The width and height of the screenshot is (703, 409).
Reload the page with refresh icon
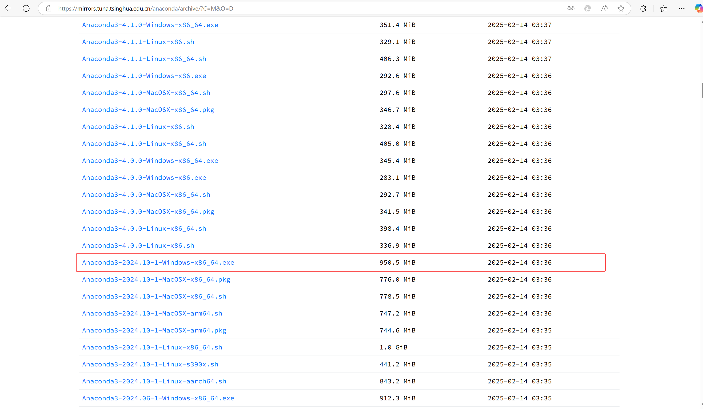tap(26, 8)
